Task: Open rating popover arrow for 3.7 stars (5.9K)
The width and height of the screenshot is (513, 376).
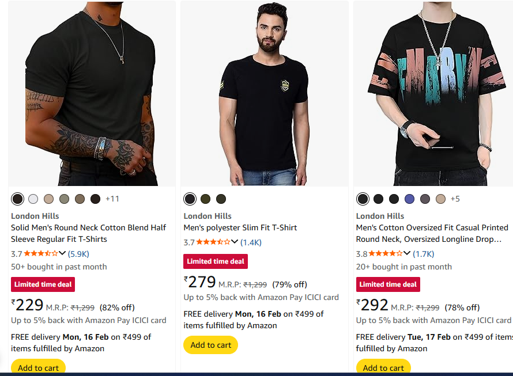Action: [x=62, y=253]
